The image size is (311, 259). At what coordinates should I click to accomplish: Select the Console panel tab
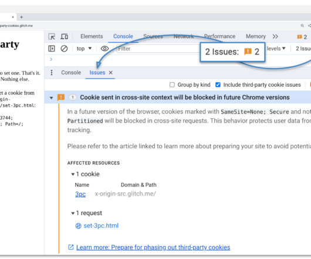click(123, 36)
